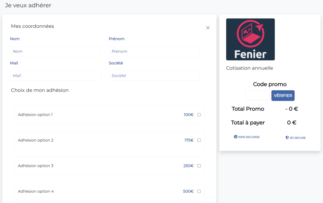323x203 pixels.
Task: Select the Adhésion option 3 checkbox
Action: tap(199, 166)
